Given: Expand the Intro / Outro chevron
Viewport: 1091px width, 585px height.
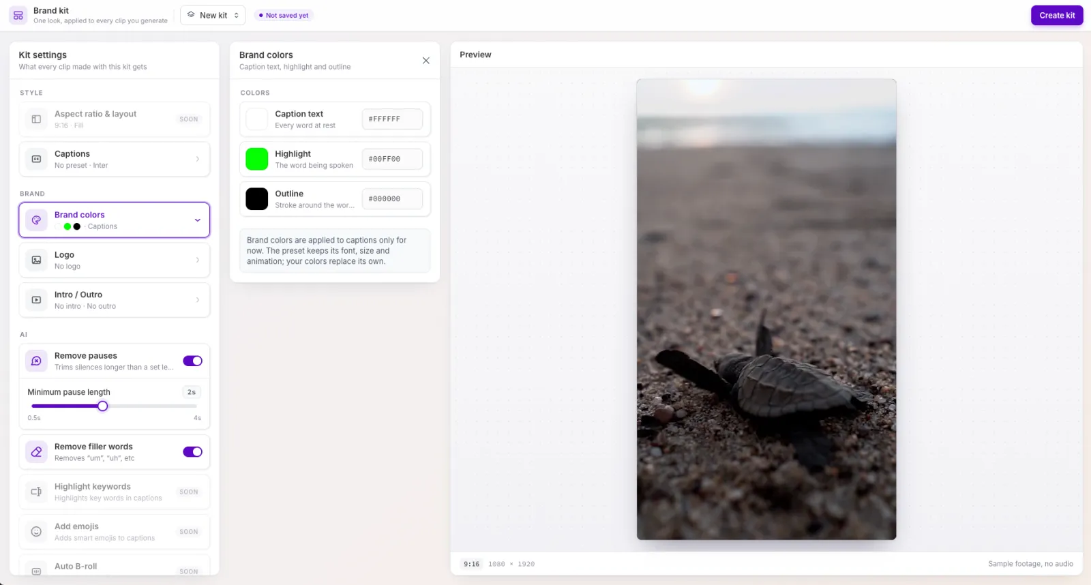Looking at the screenshot, I should [198, 300].
